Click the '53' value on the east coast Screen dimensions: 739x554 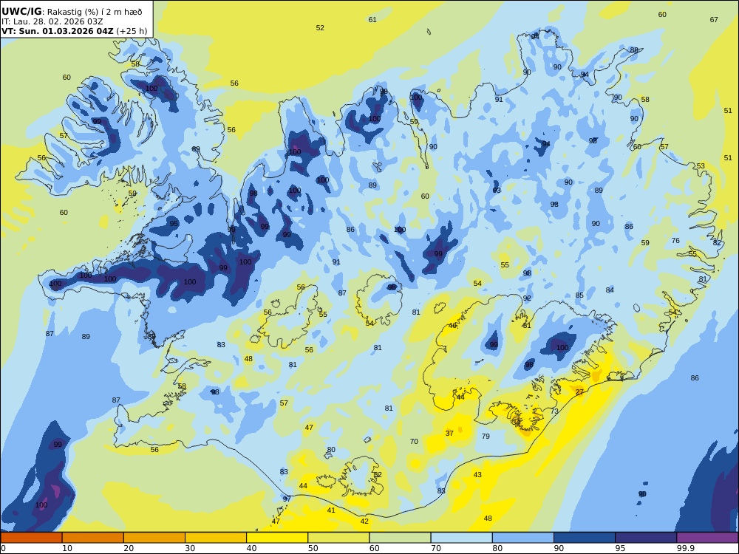pos(701,165)
